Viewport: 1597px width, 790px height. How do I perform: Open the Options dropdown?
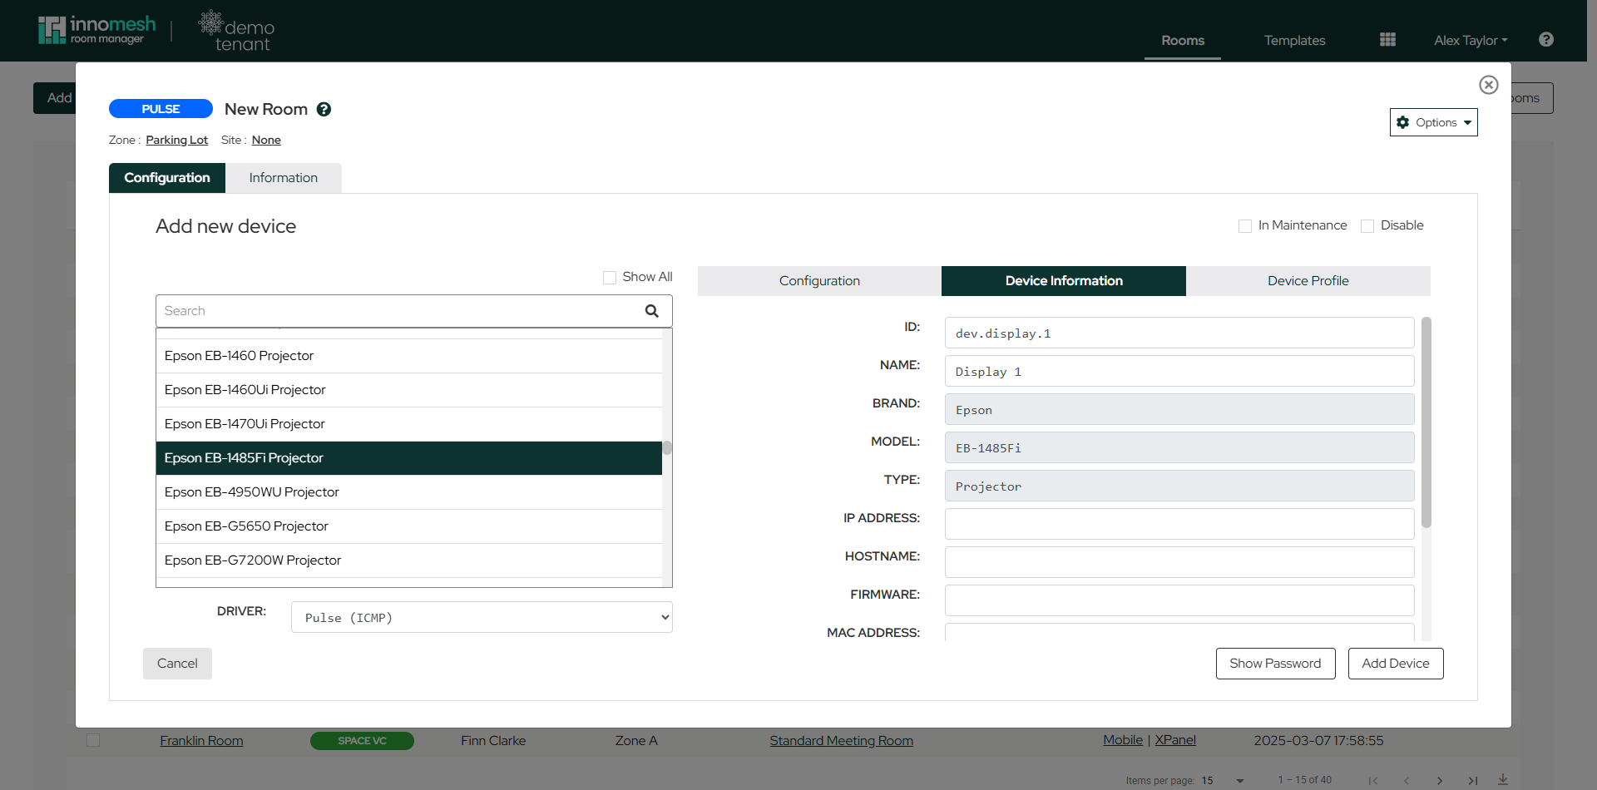point(1434,122)
